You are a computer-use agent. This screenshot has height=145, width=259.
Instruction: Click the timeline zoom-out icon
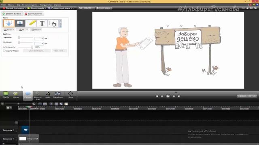(2, 104)
